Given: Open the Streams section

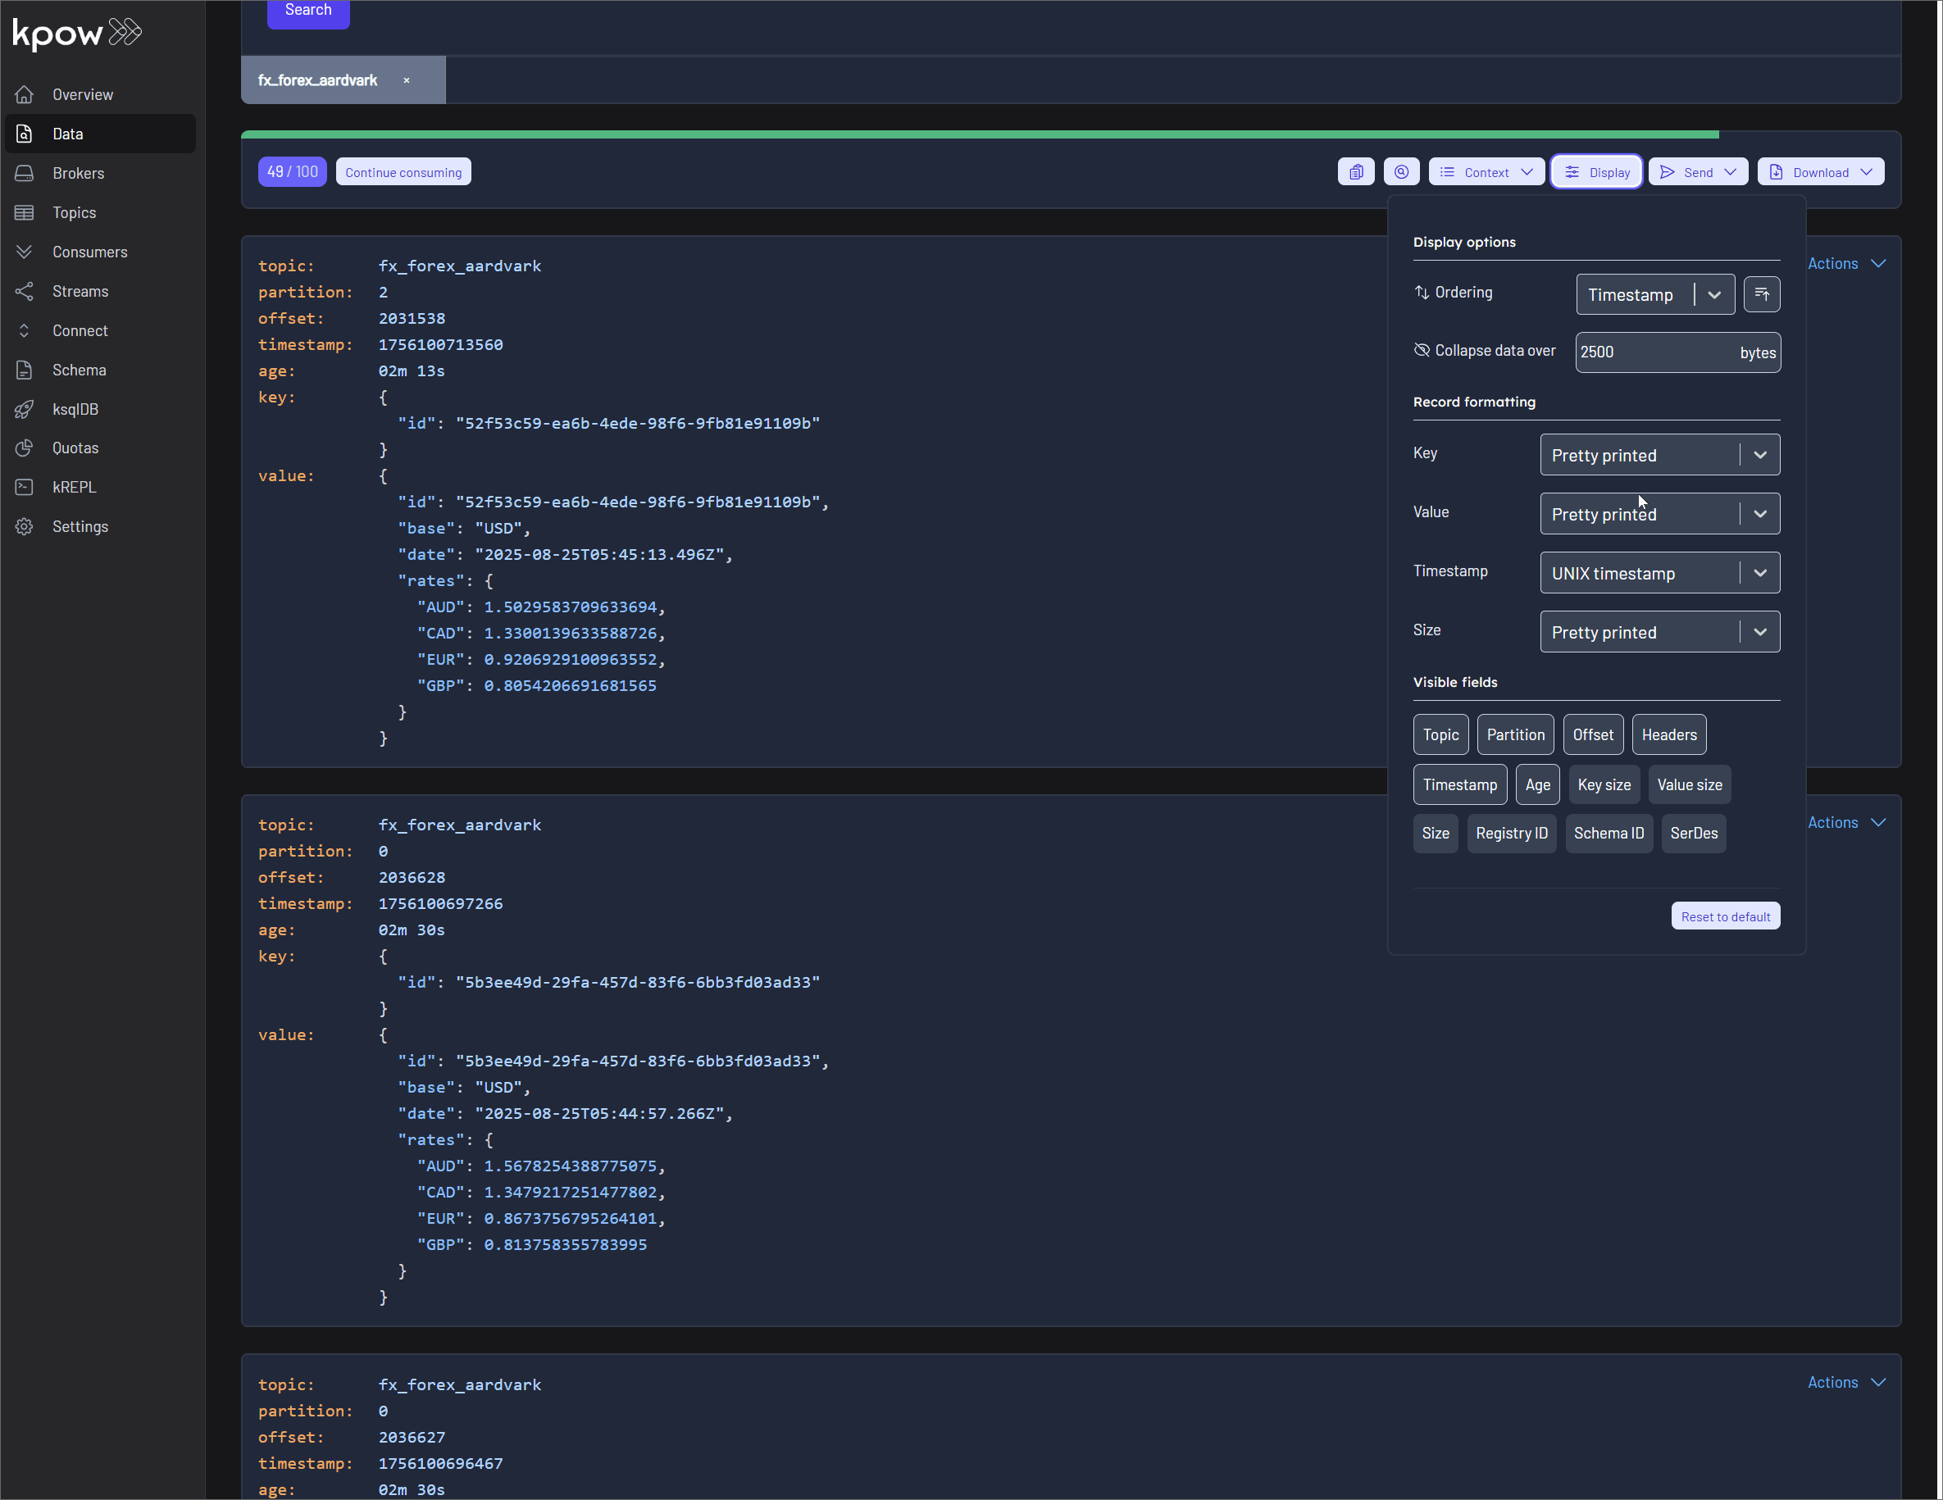Looking at the screenshot, I should [81, 291].
